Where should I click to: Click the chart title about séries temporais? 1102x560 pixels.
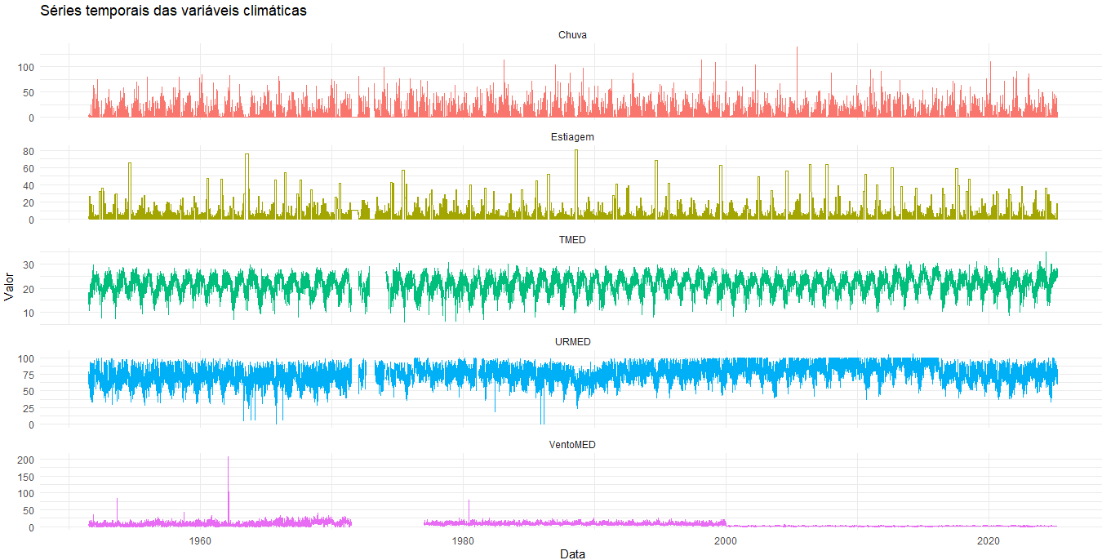[173, 11]
